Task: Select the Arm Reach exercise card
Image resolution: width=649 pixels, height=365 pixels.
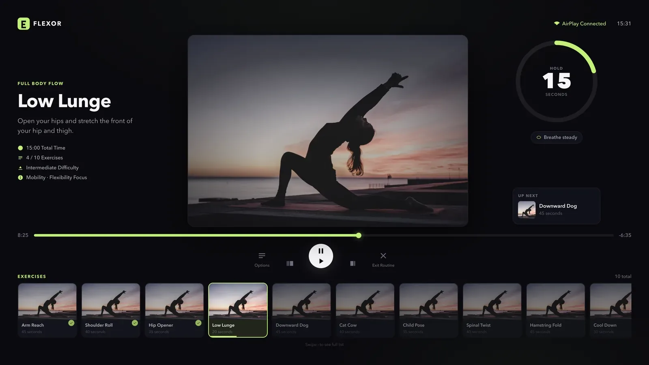Action: click(x=47, y=310)
